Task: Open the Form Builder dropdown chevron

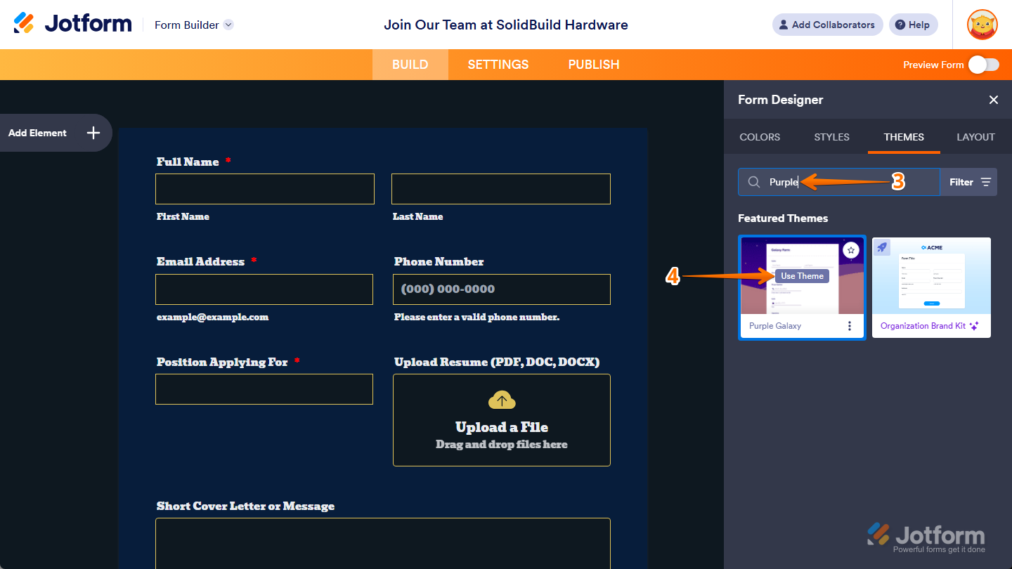Action: point(228,25)
